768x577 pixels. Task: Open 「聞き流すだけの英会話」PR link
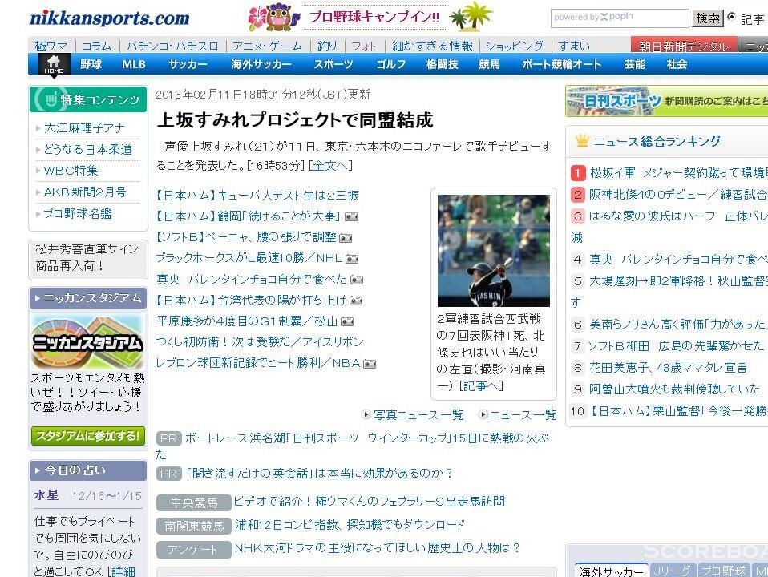pos(319,474)
